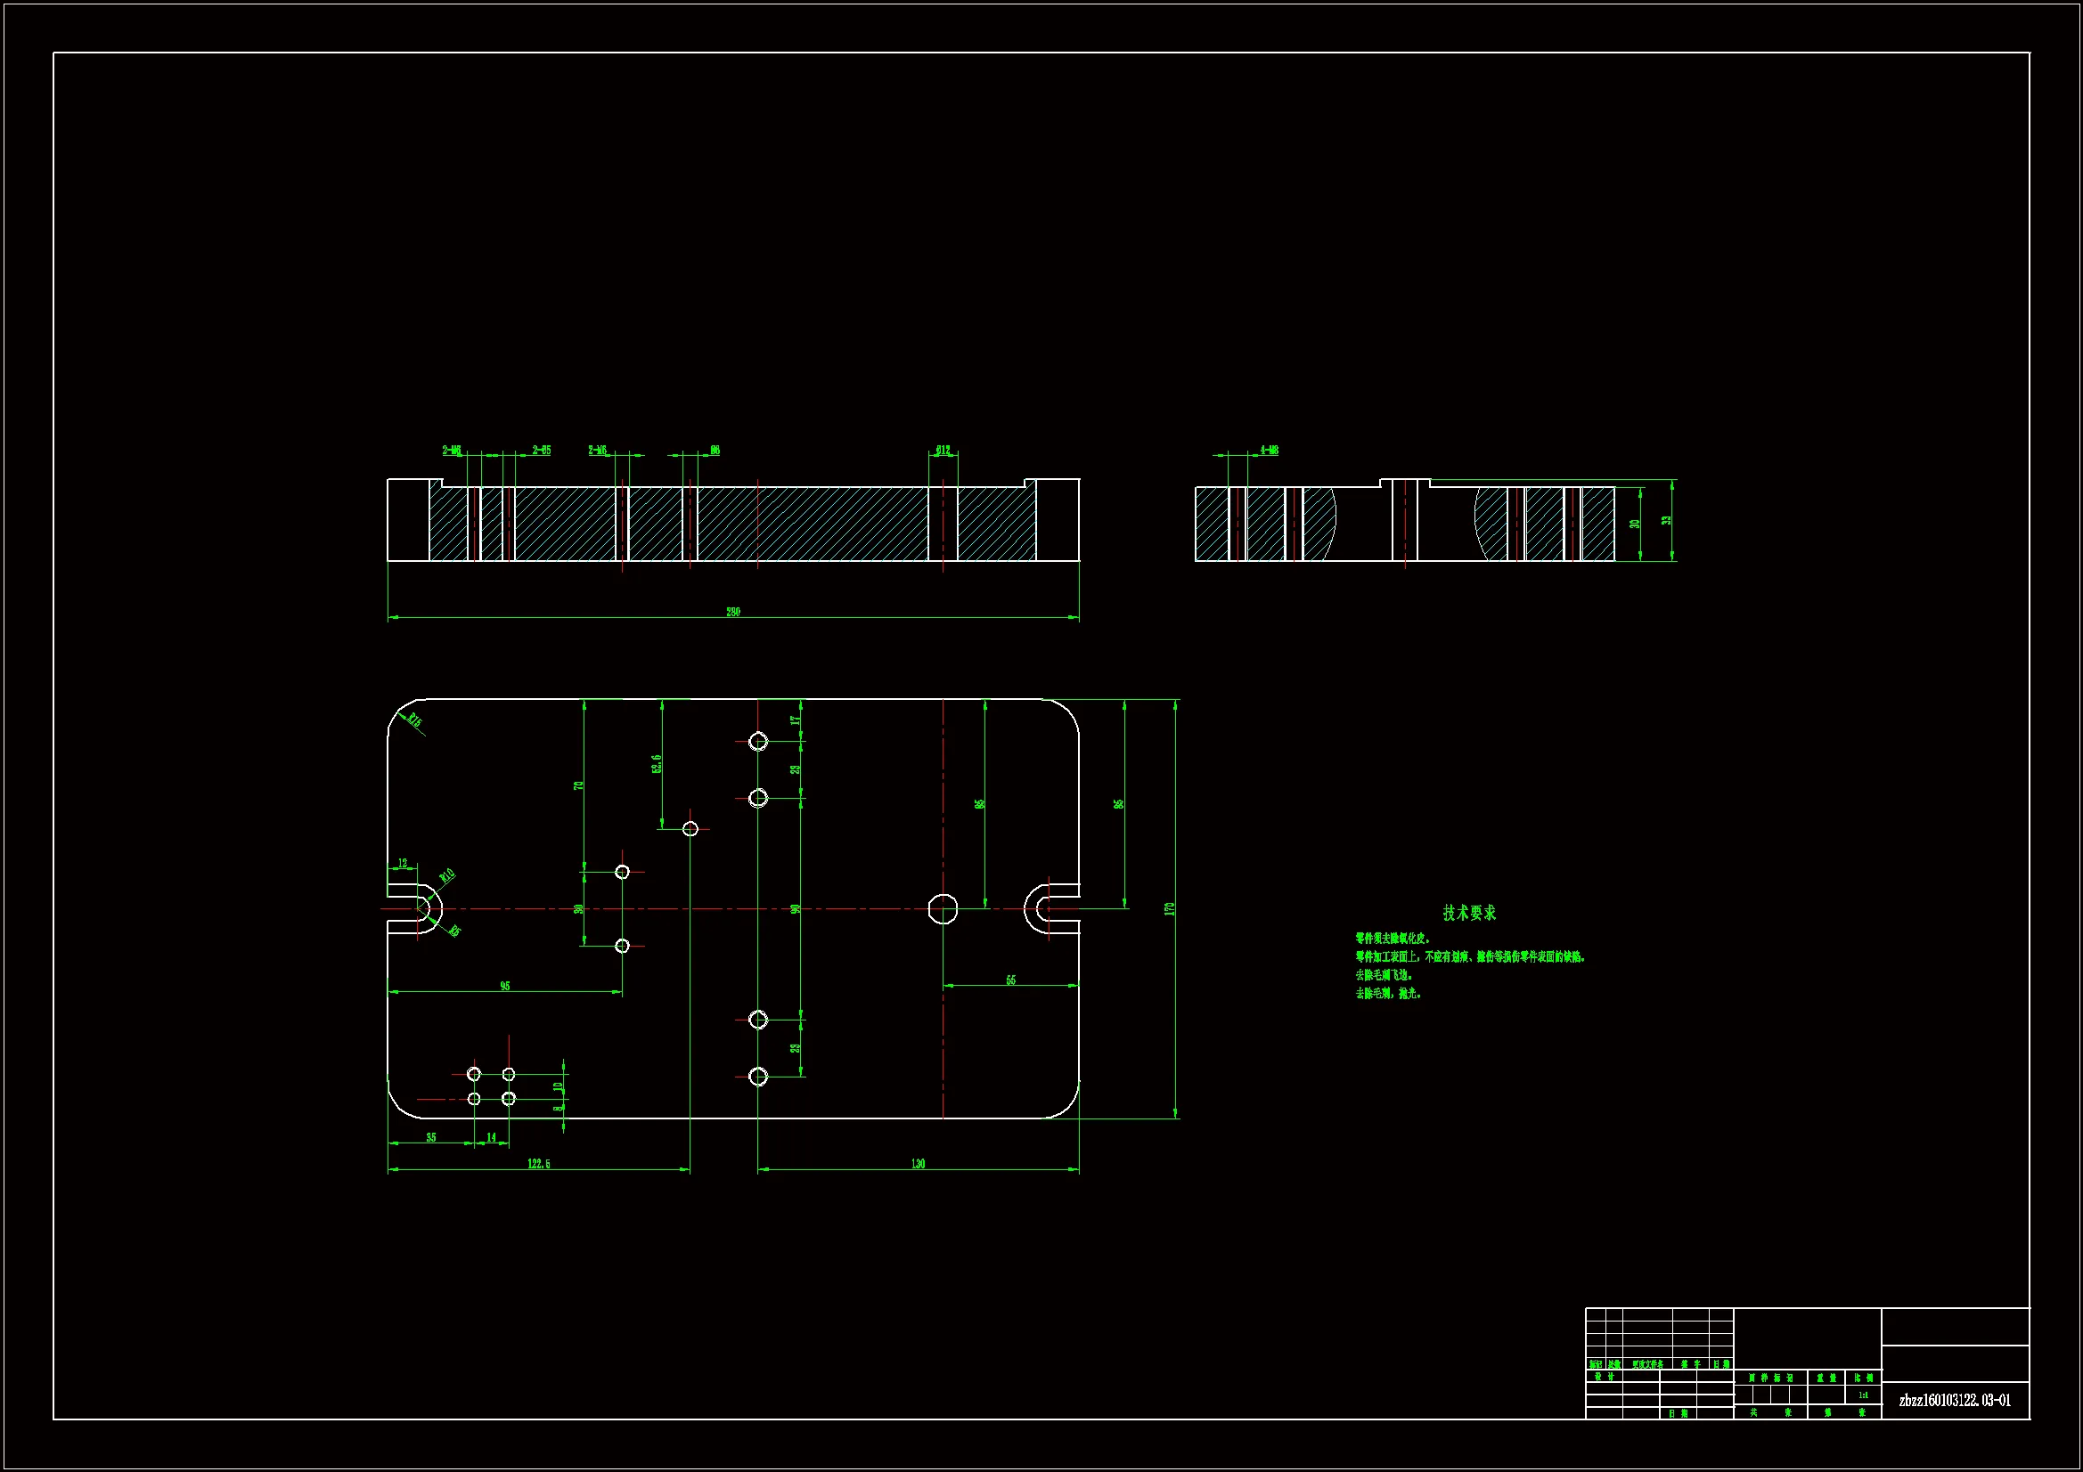
Task: Select the R10 slot radius label
Action: tap(446, 875)
